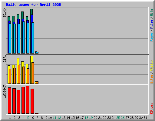Click the day 4 cyan pages bar
This screenshot has height=121, width=155.
pos(24,38)
